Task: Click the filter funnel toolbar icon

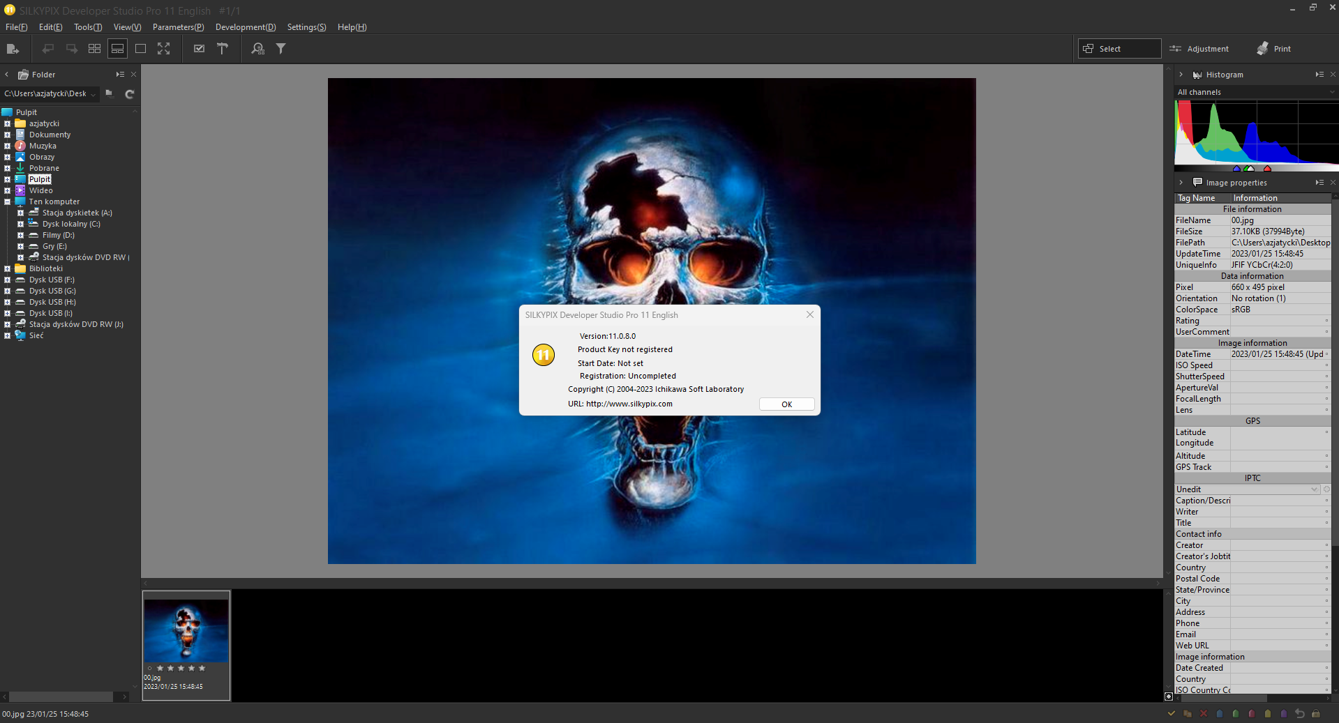Action: click(280, 49)
